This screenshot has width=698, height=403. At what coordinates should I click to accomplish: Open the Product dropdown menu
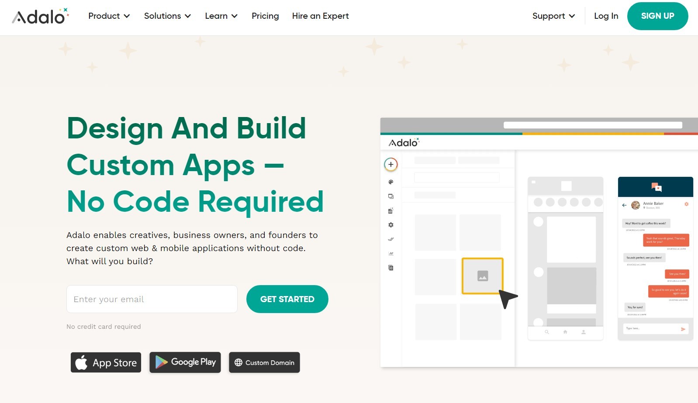click(x=109, y=16)
